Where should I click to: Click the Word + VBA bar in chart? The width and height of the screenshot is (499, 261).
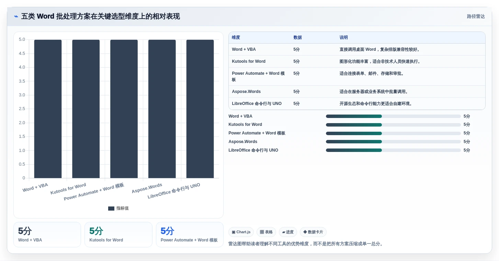(48, 109)
